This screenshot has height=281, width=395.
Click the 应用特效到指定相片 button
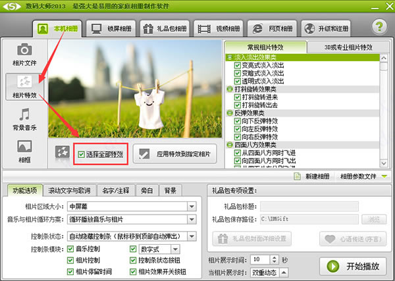click(174, 154)
